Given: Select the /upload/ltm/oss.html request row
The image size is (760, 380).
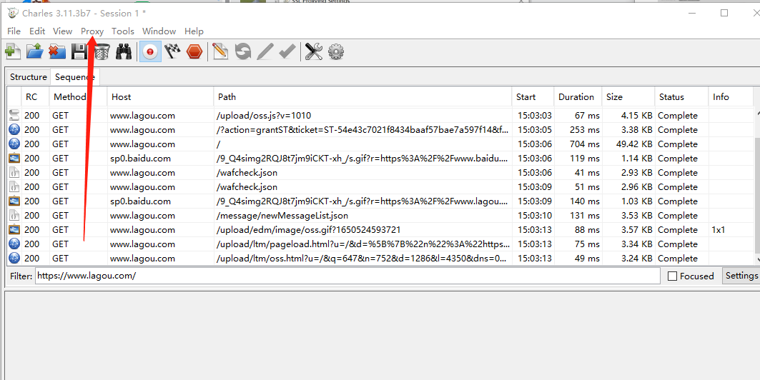Looking at the screenshot, I should click(380, 259).
